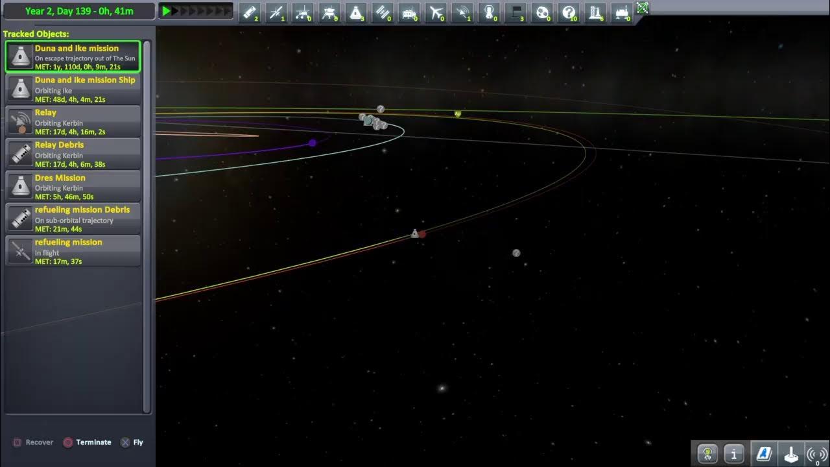The width and height of the screenshot is (830, 467).
Task: Click the filter icon showing count 6
Action: [596, 12]
